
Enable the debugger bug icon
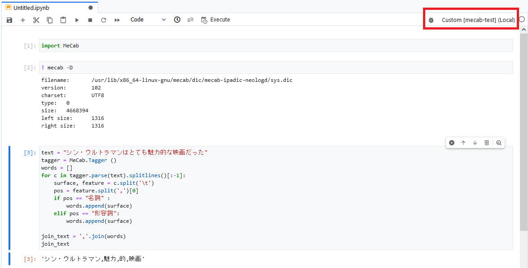[x=431, y=20]
